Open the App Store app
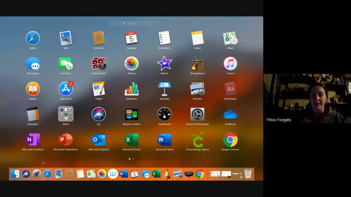 coord(66,89)
